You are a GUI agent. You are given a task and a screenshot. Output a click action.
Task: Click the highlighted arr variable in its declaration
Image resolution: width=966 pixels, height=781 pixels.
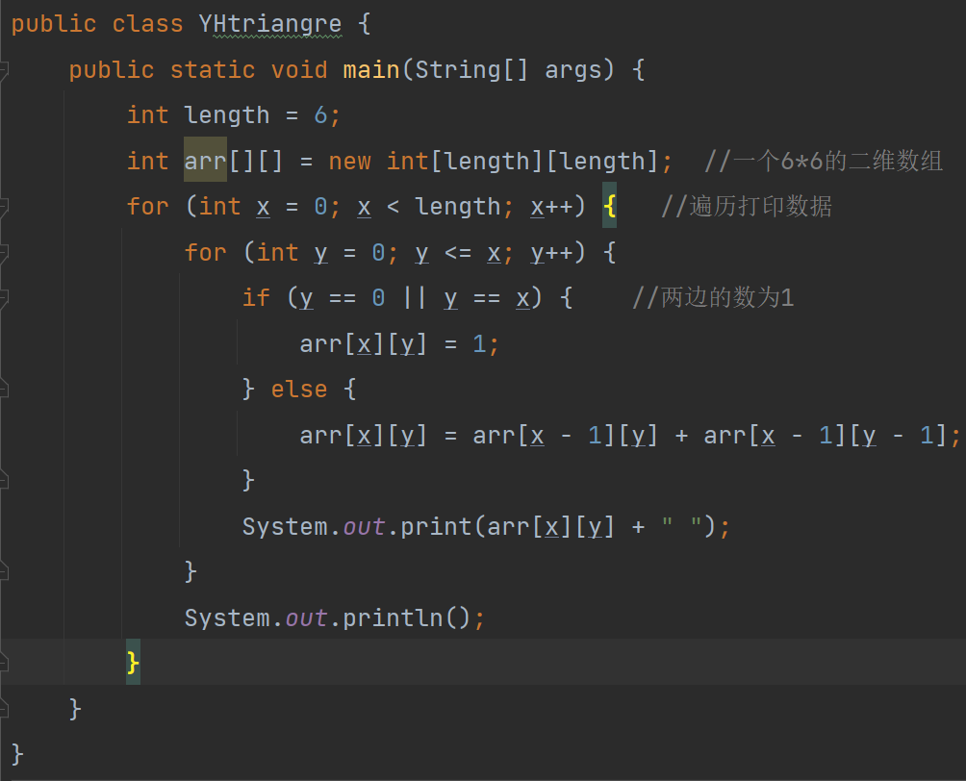(205, 161)
